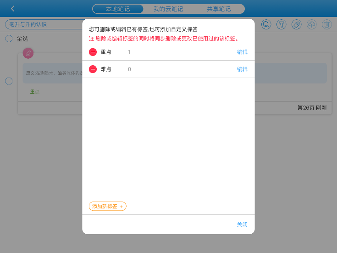Viewport: 337px width, 253px height.
Task: Click the cloud upload icon
Action: click(x=312, y=24)
